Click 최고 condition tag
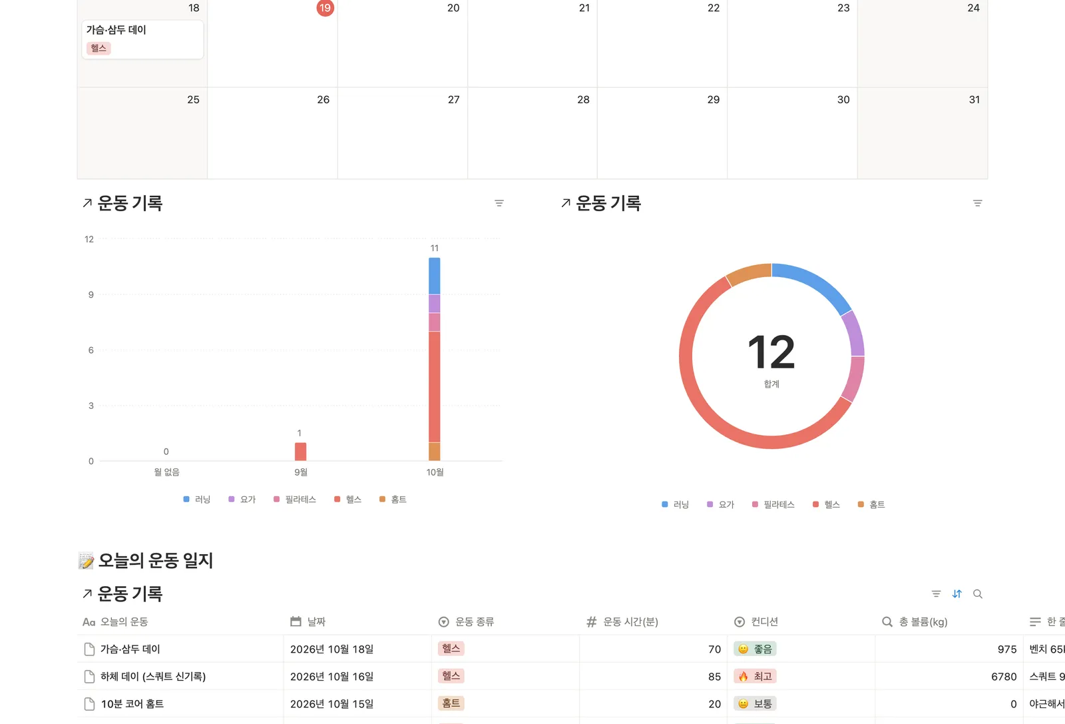Image resolution: width=1065 pixels, height=724 pixels. 755,676
